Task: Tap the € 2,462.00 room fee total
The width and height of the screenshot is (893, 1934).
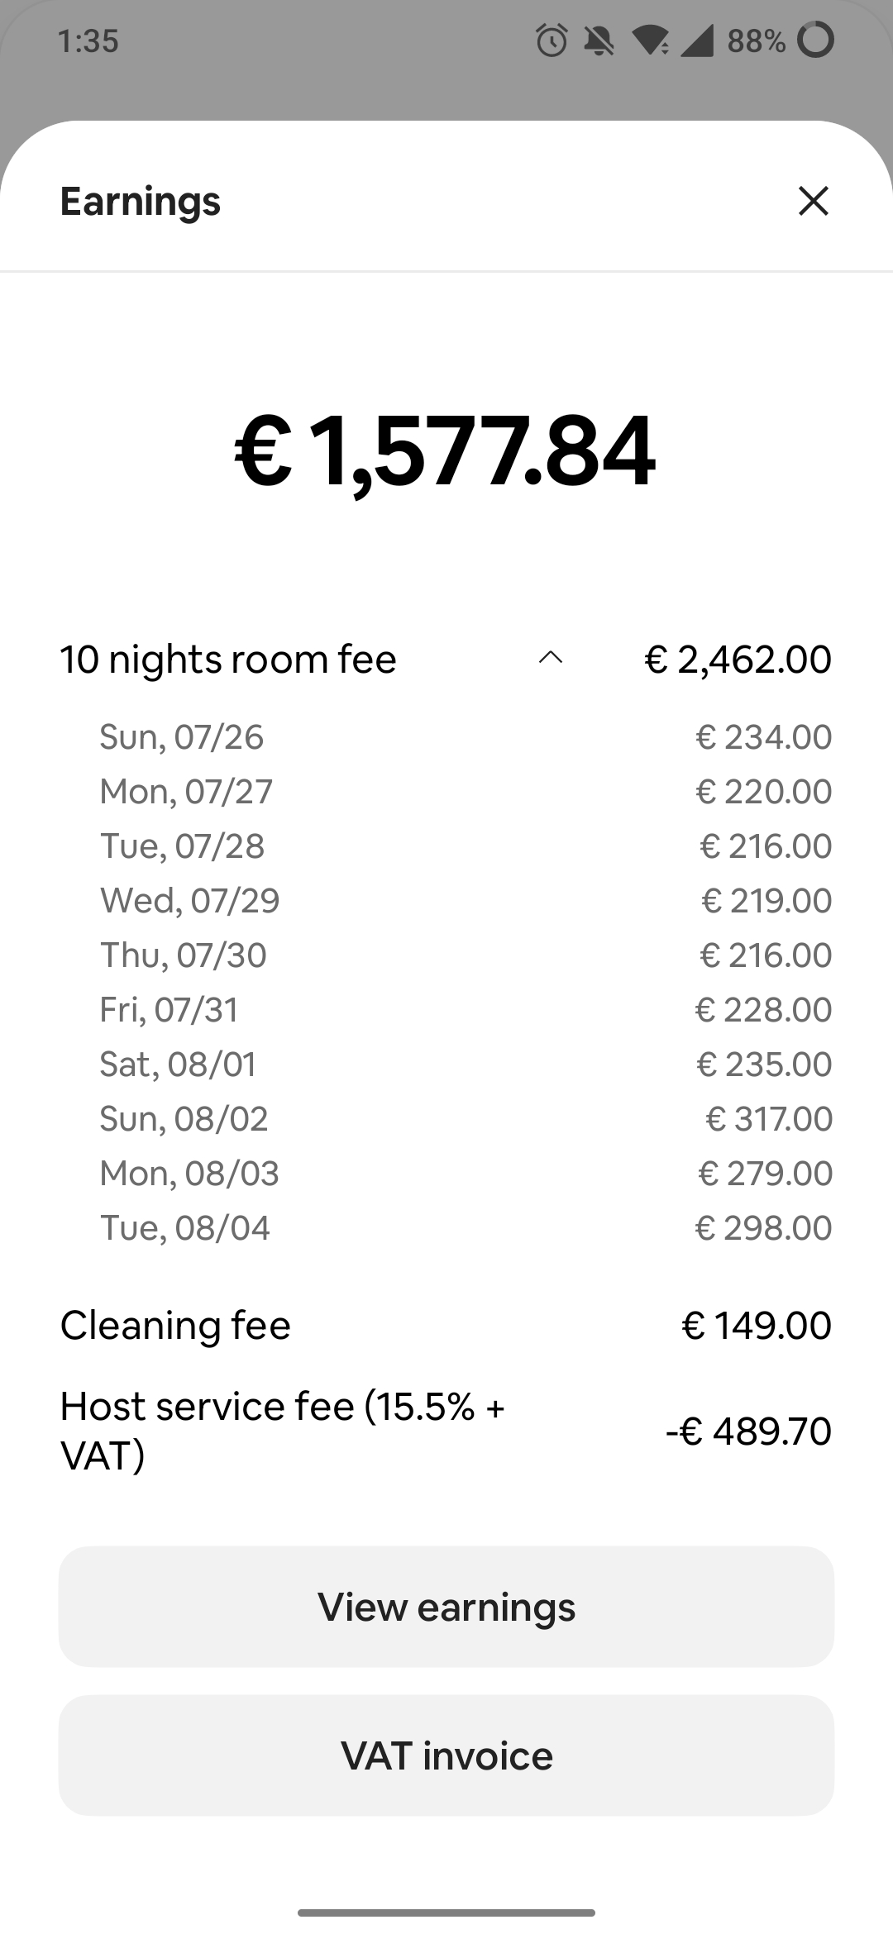Action: [738, 660]
